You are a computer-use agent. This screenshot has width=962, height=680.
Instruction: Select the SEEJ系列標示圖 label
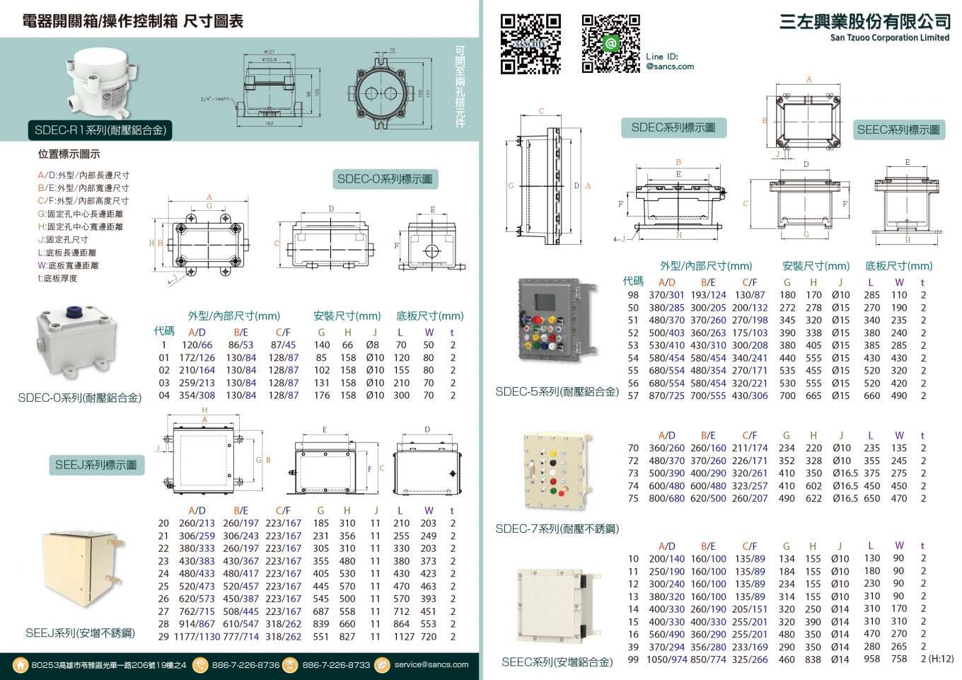tap(95, 465)
